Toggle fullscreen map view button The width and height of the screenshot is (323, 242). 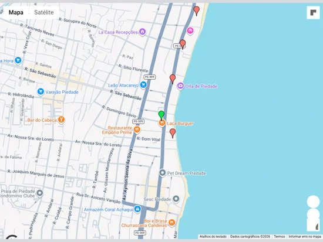(313, 12)
